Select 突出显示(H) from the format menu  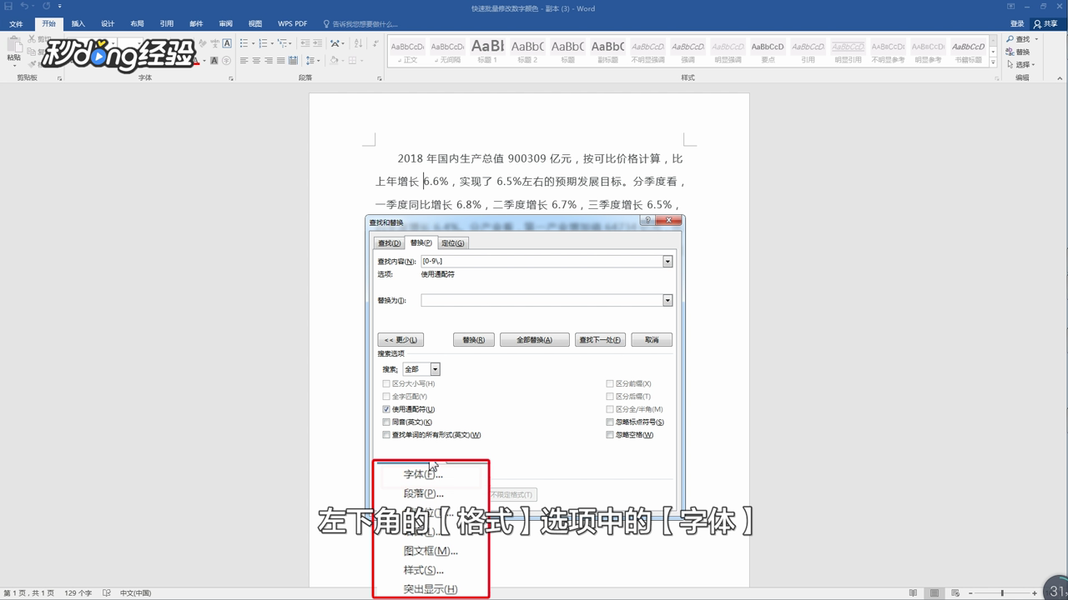(431, 589)
